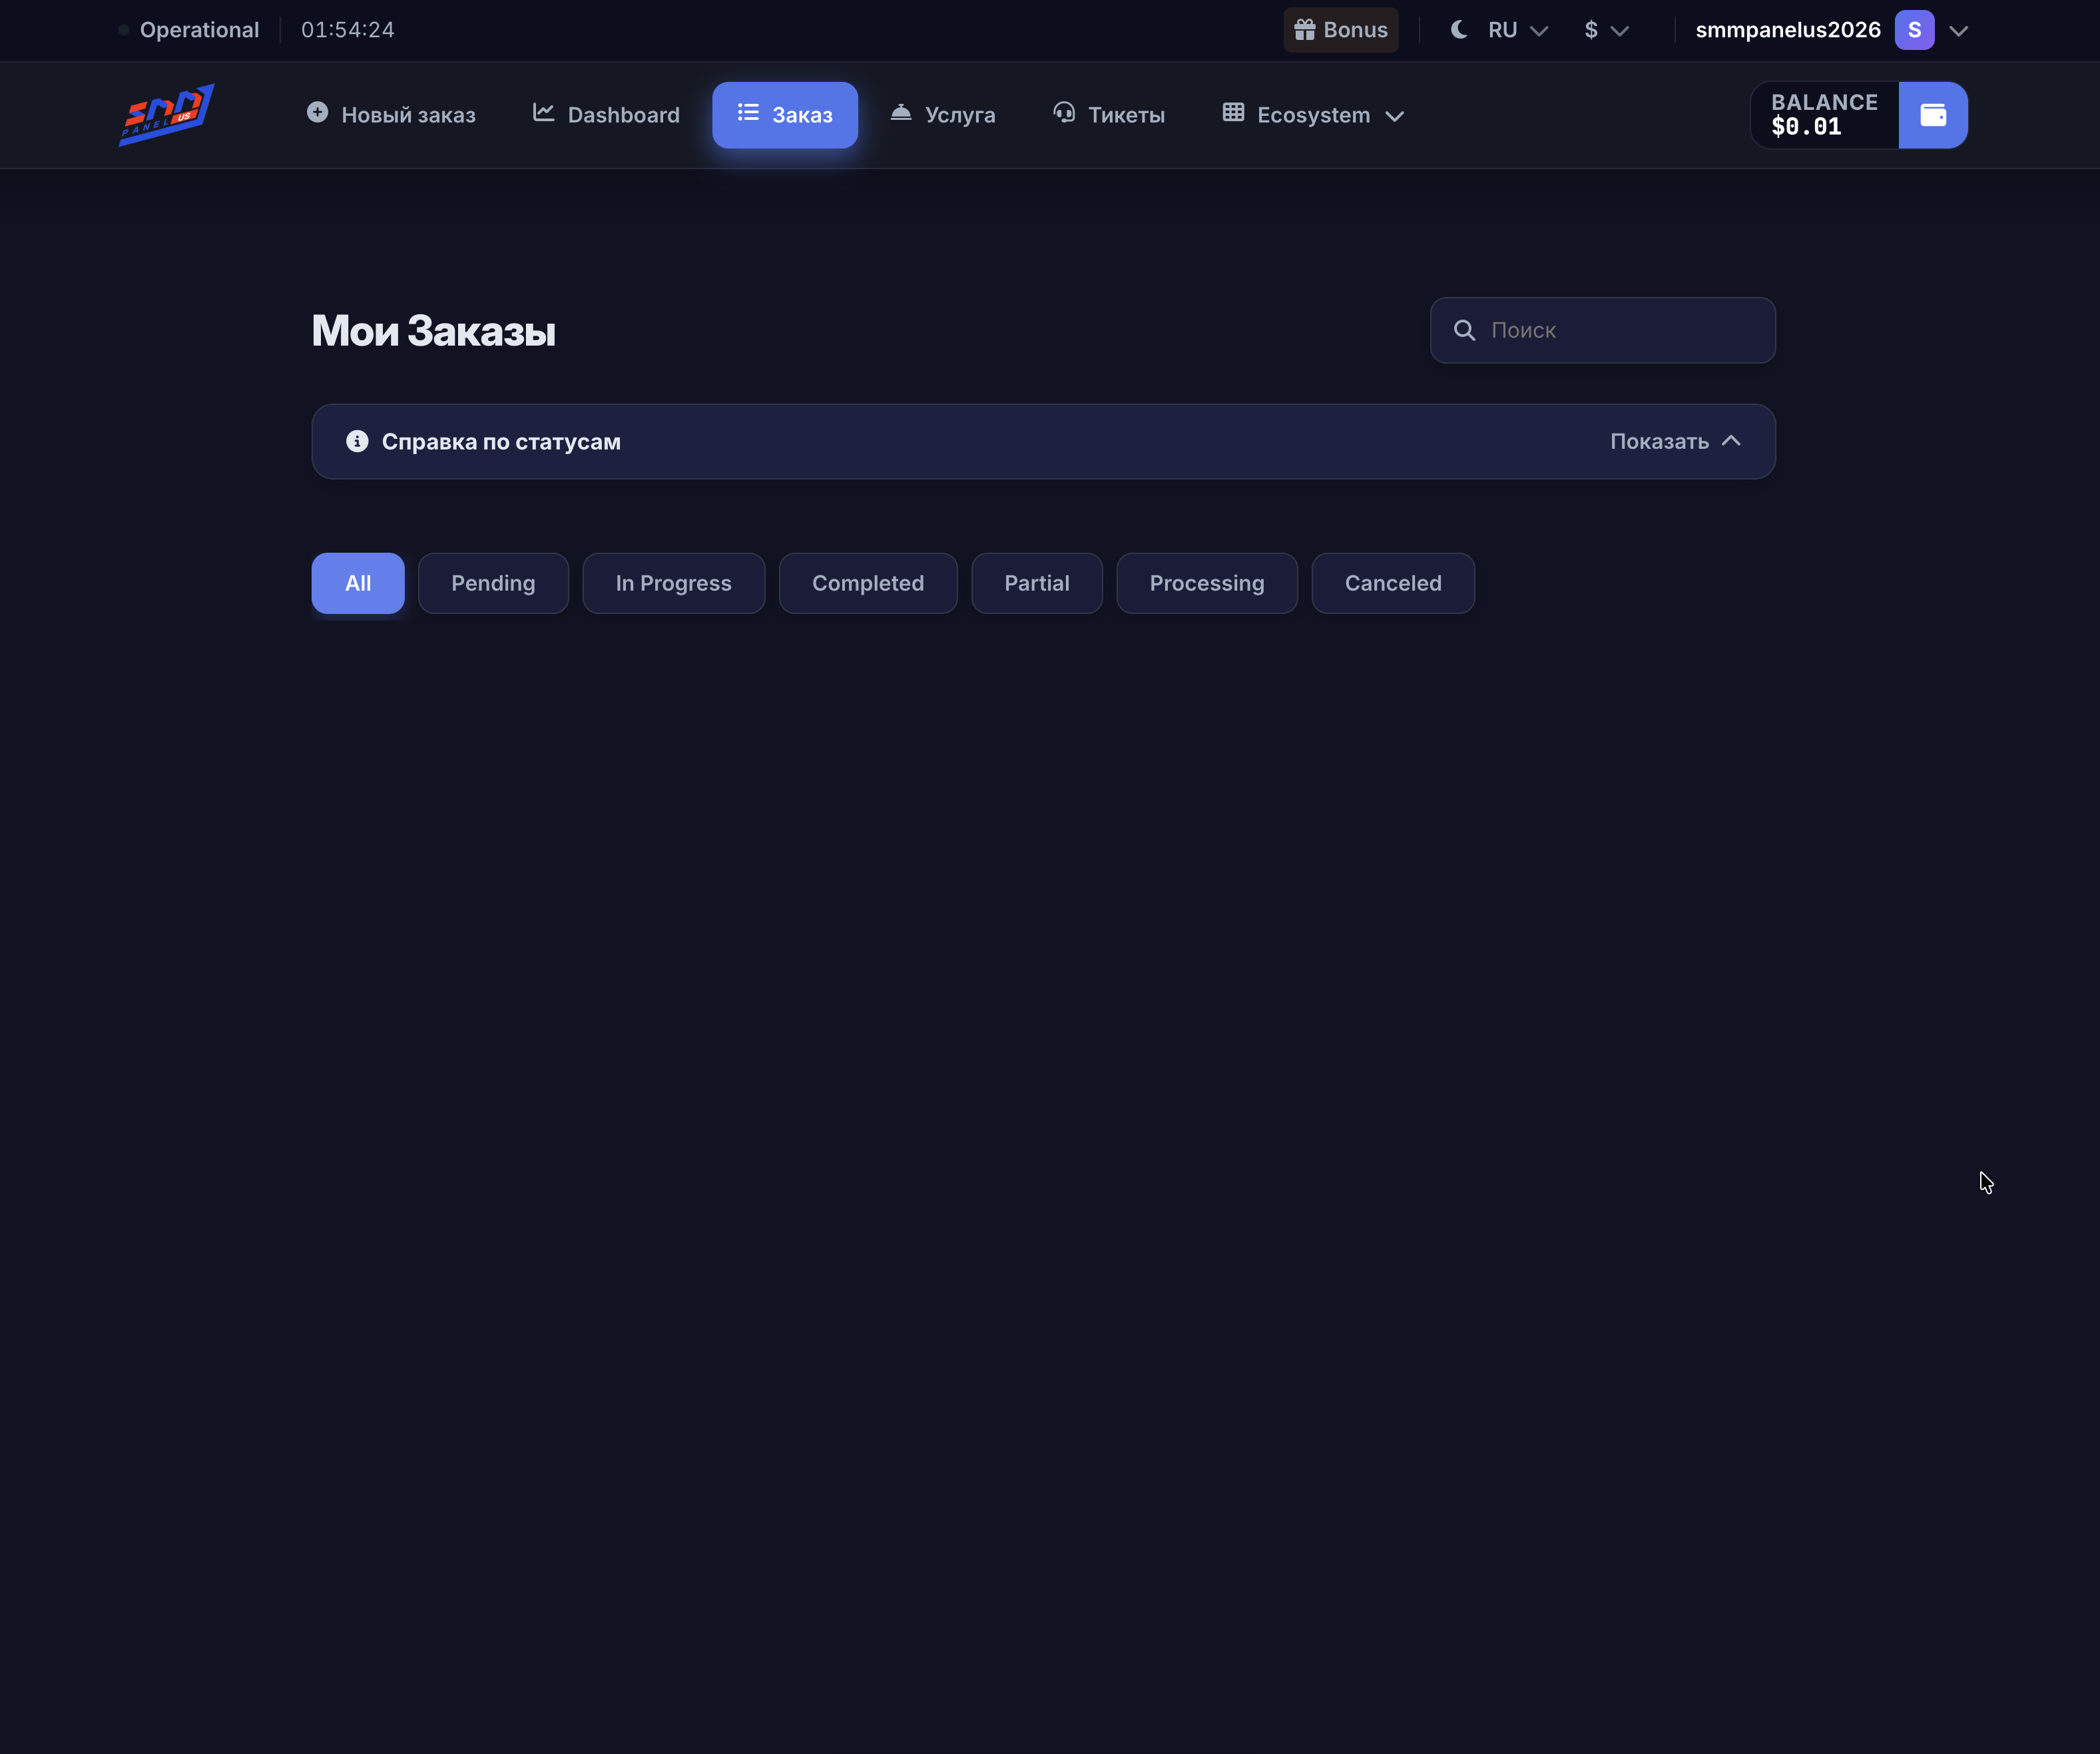Show the Canceled orders
Viewport: 2100px width, 1754px height.
(x=1392, y=583)
